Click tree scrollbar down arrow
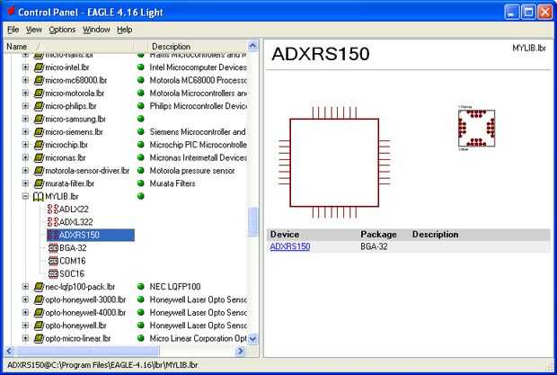This screenshot has height=375, width=557. pyautogui.click(x=252, y=339)
